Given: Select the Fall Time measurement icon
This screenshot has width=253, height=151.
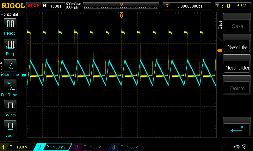Looking at the screenshot, I should coord(10,86).
